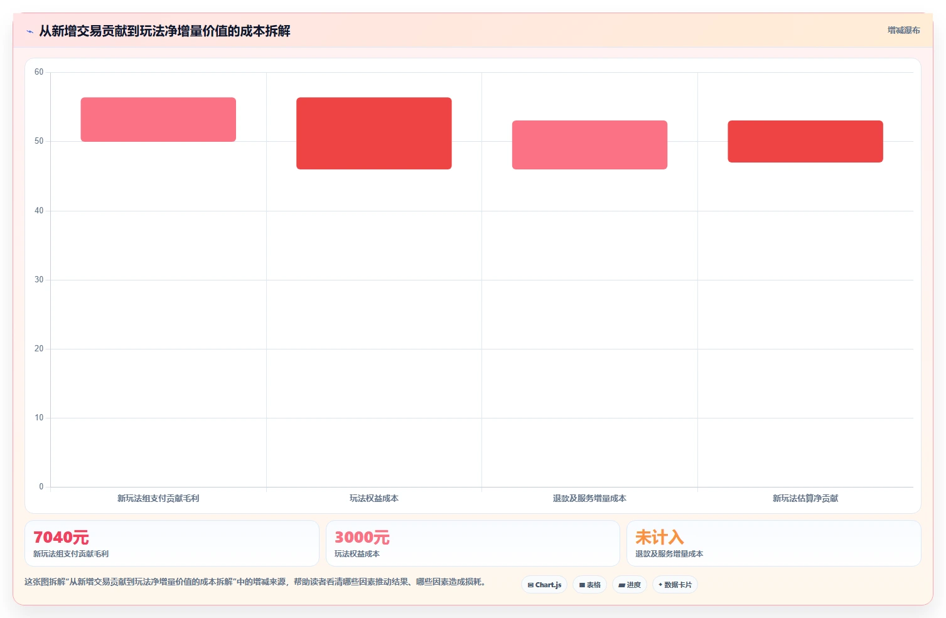This screenshot has height=618, width=946.
Task: Click the y-axis tick label 40
Action: tap(39, 211)
